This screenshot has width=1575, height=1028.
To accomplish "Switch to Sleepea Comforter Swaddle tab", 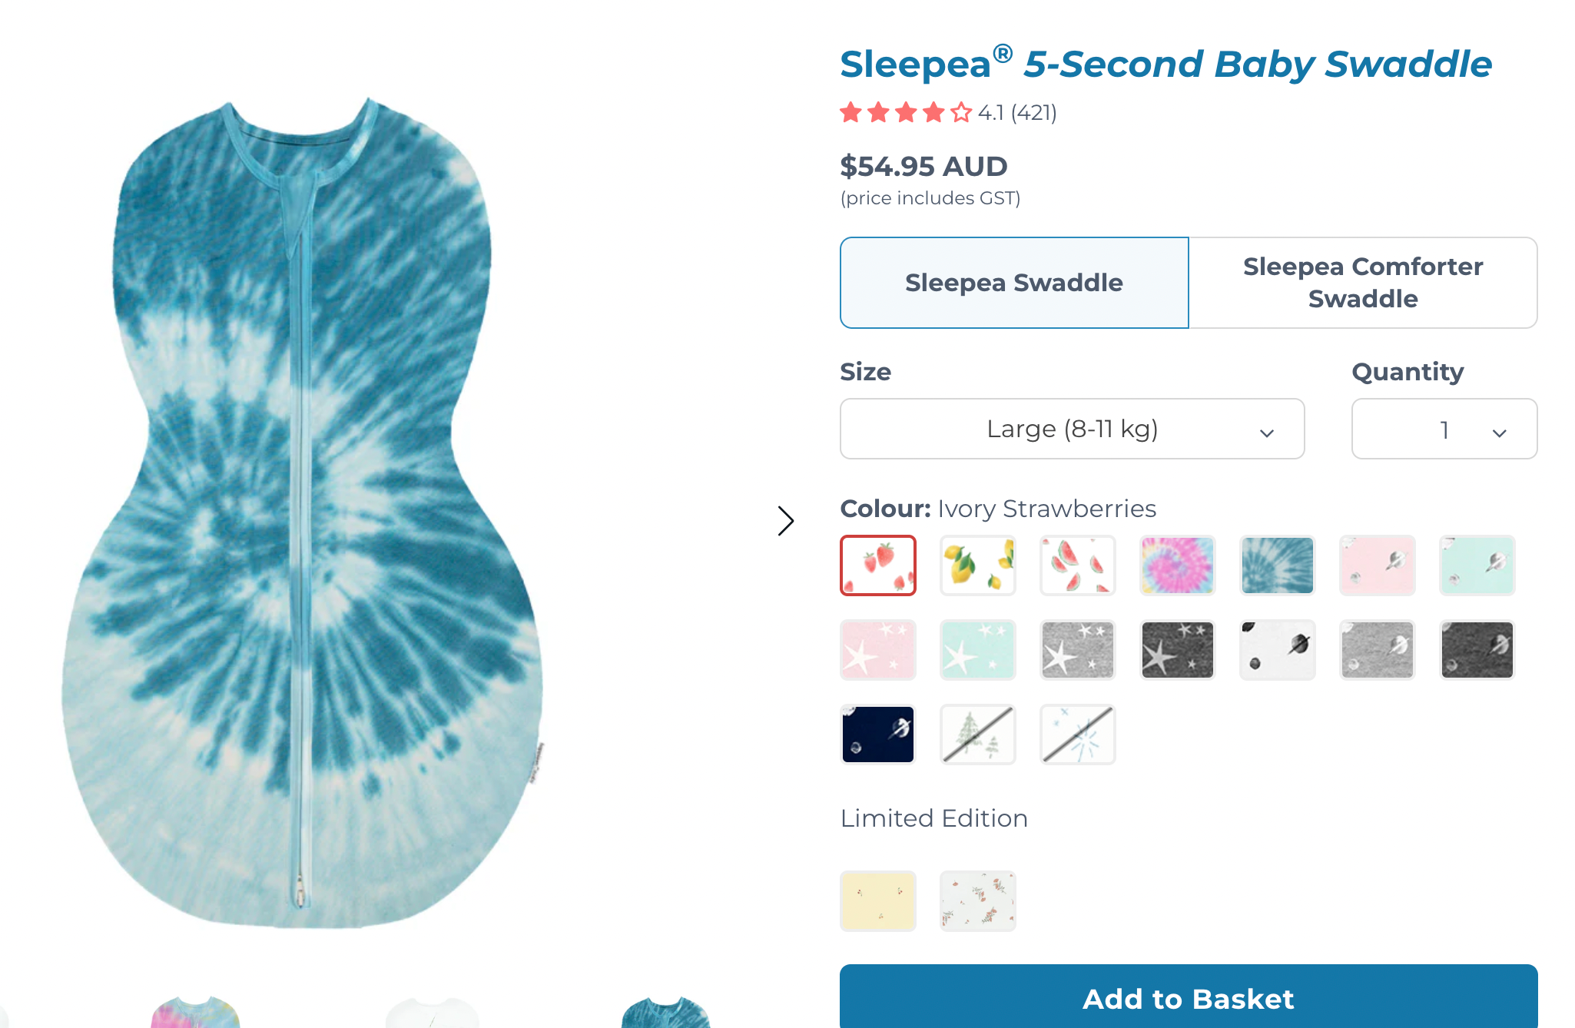I will coord(1362,283).
